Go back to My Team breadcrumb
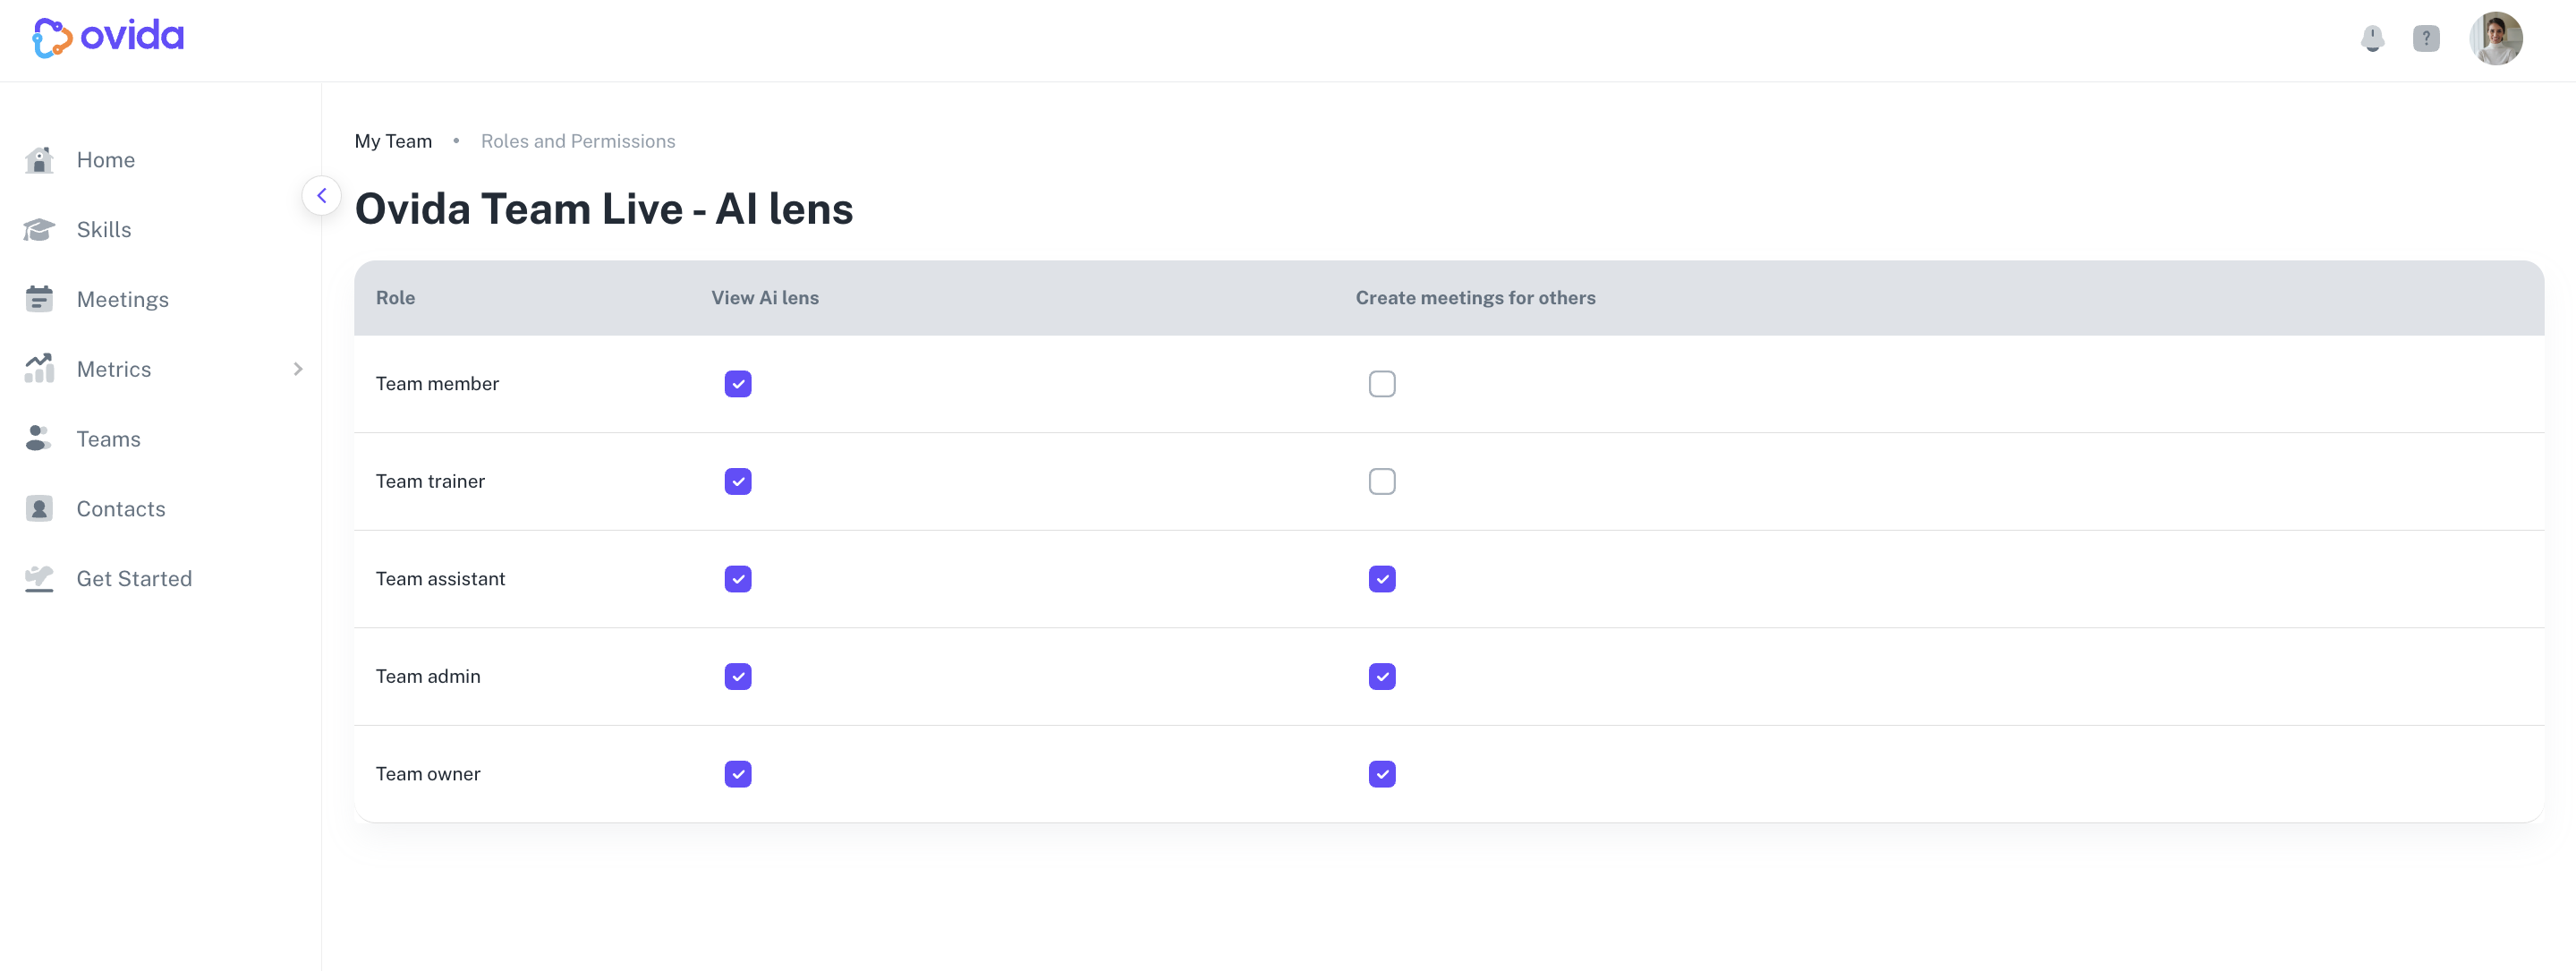The image size is (2576, 971). [393, 141]
